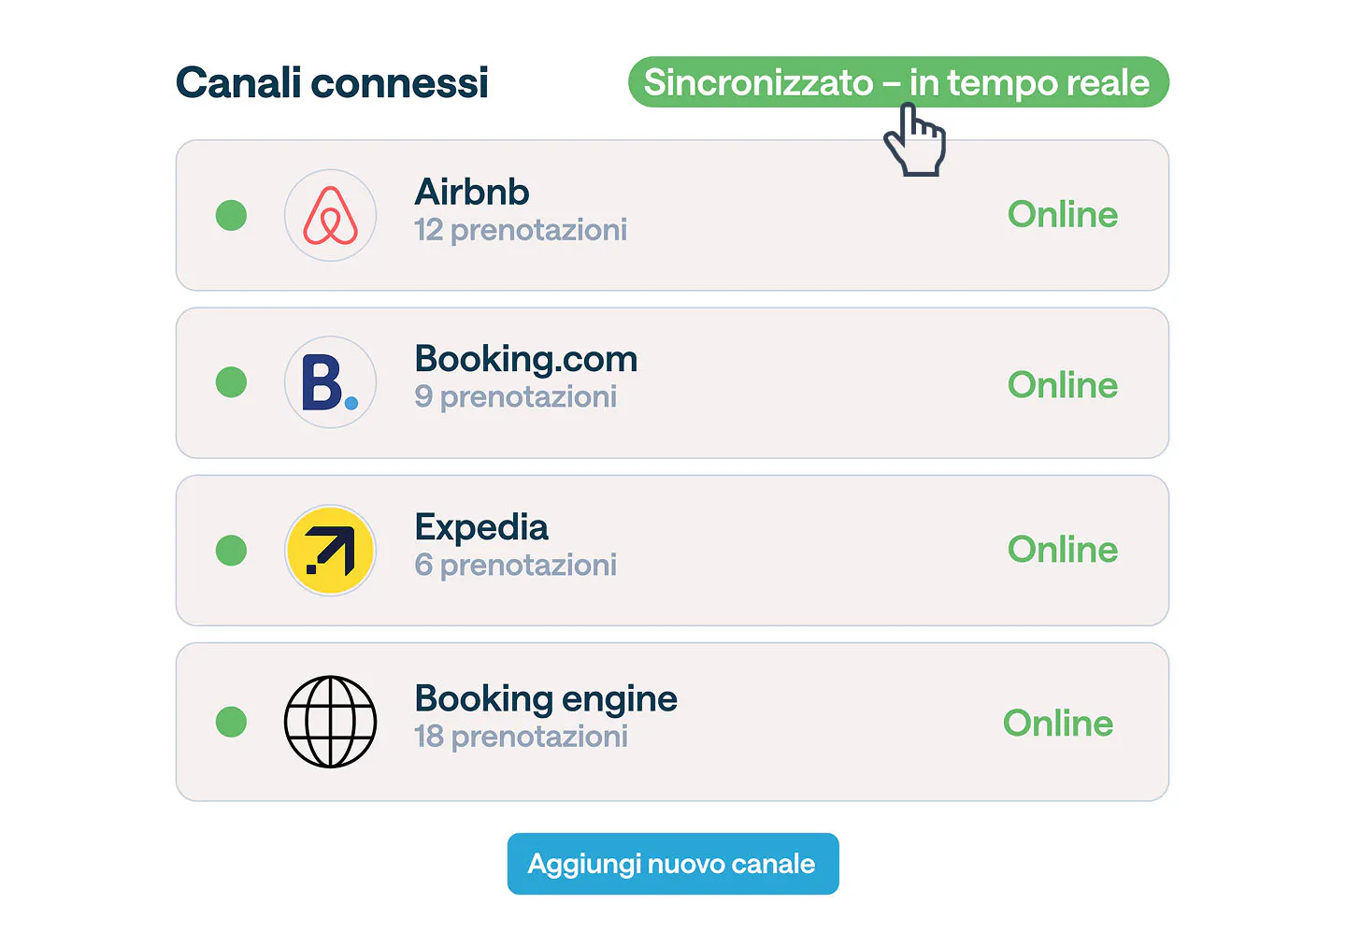The image size is (1346, 932).
Task: Click the Online status in Airbnb row
Action: (1062, 215)
